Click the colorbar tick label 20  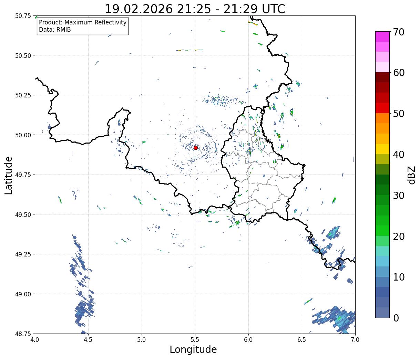pyautogui.click(x=399, y=236)
